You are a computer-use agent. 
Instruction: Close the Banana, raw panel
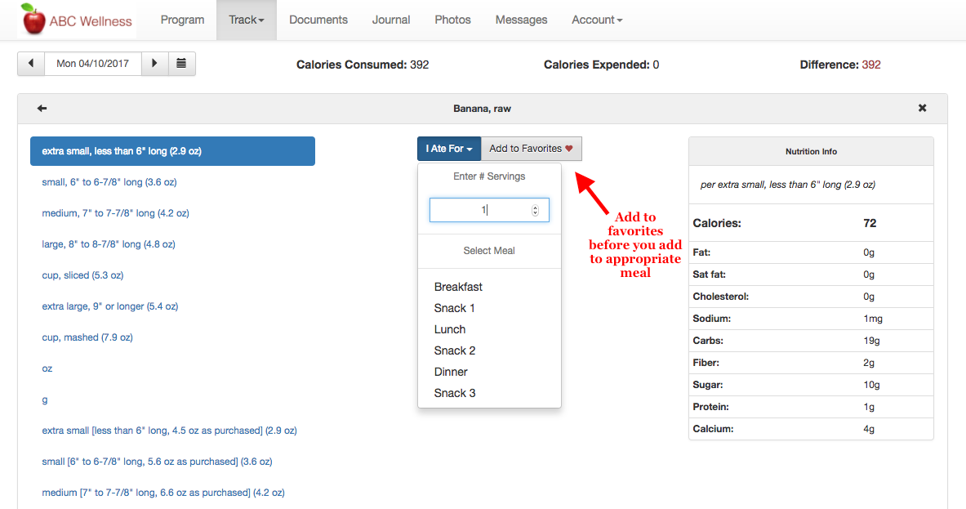tap(922, 109)
